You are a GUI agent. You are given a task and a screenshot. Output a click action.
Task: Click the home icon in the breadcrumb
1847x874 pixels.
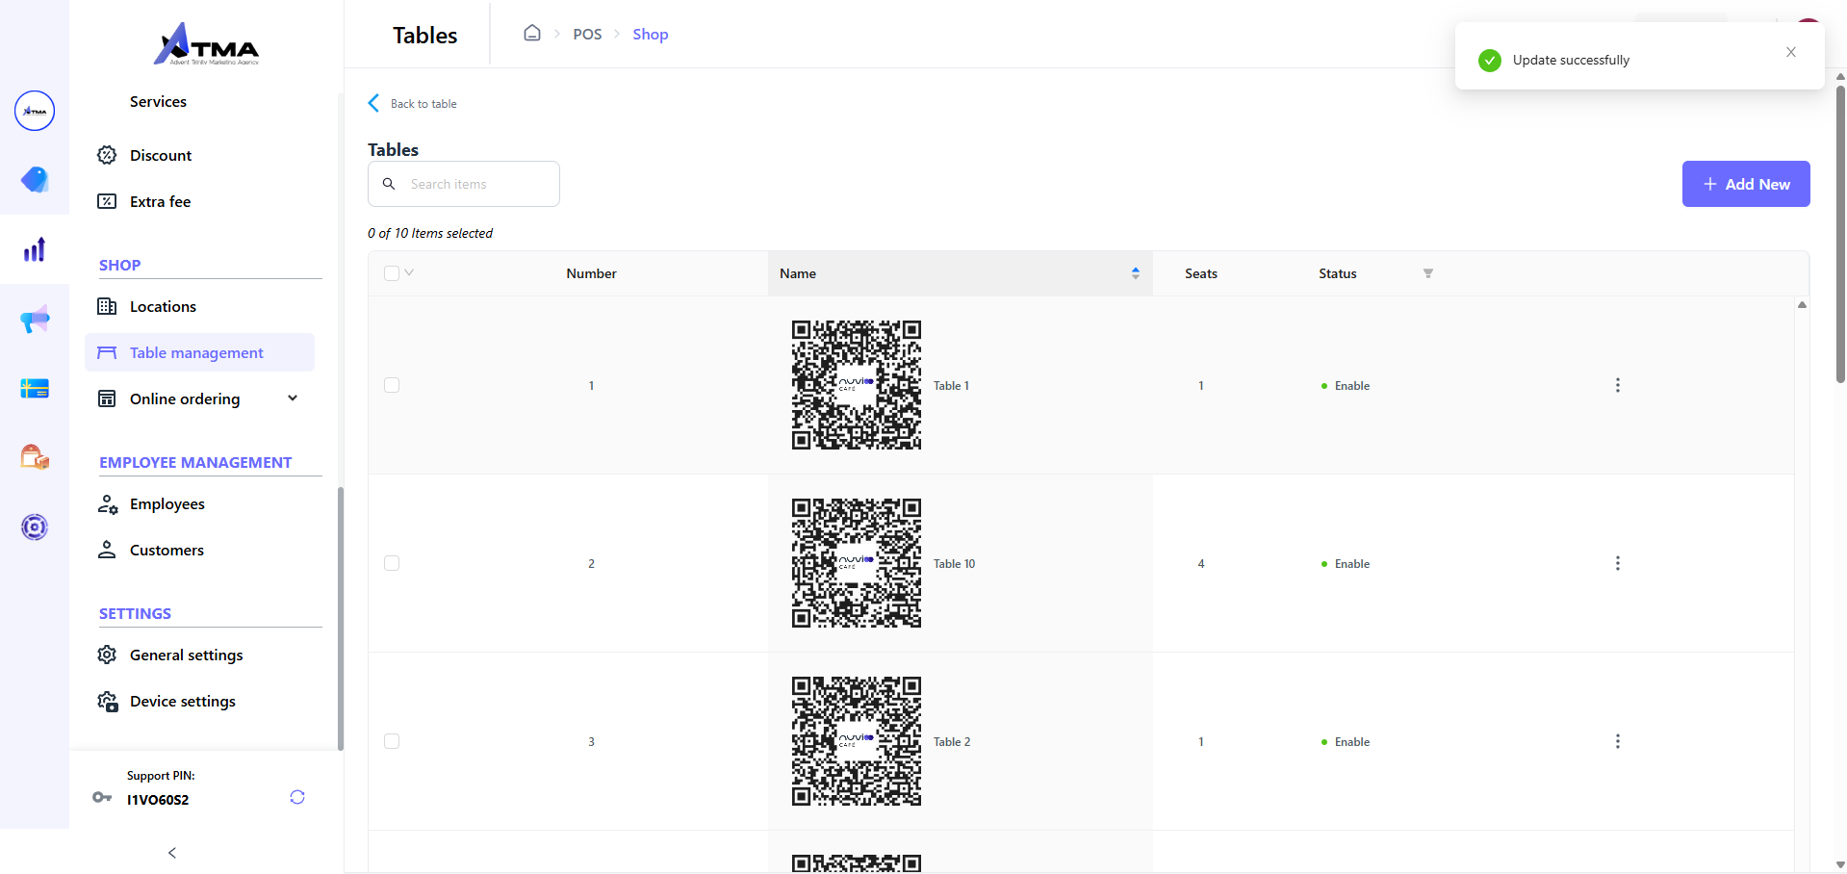tap(532, 33)
